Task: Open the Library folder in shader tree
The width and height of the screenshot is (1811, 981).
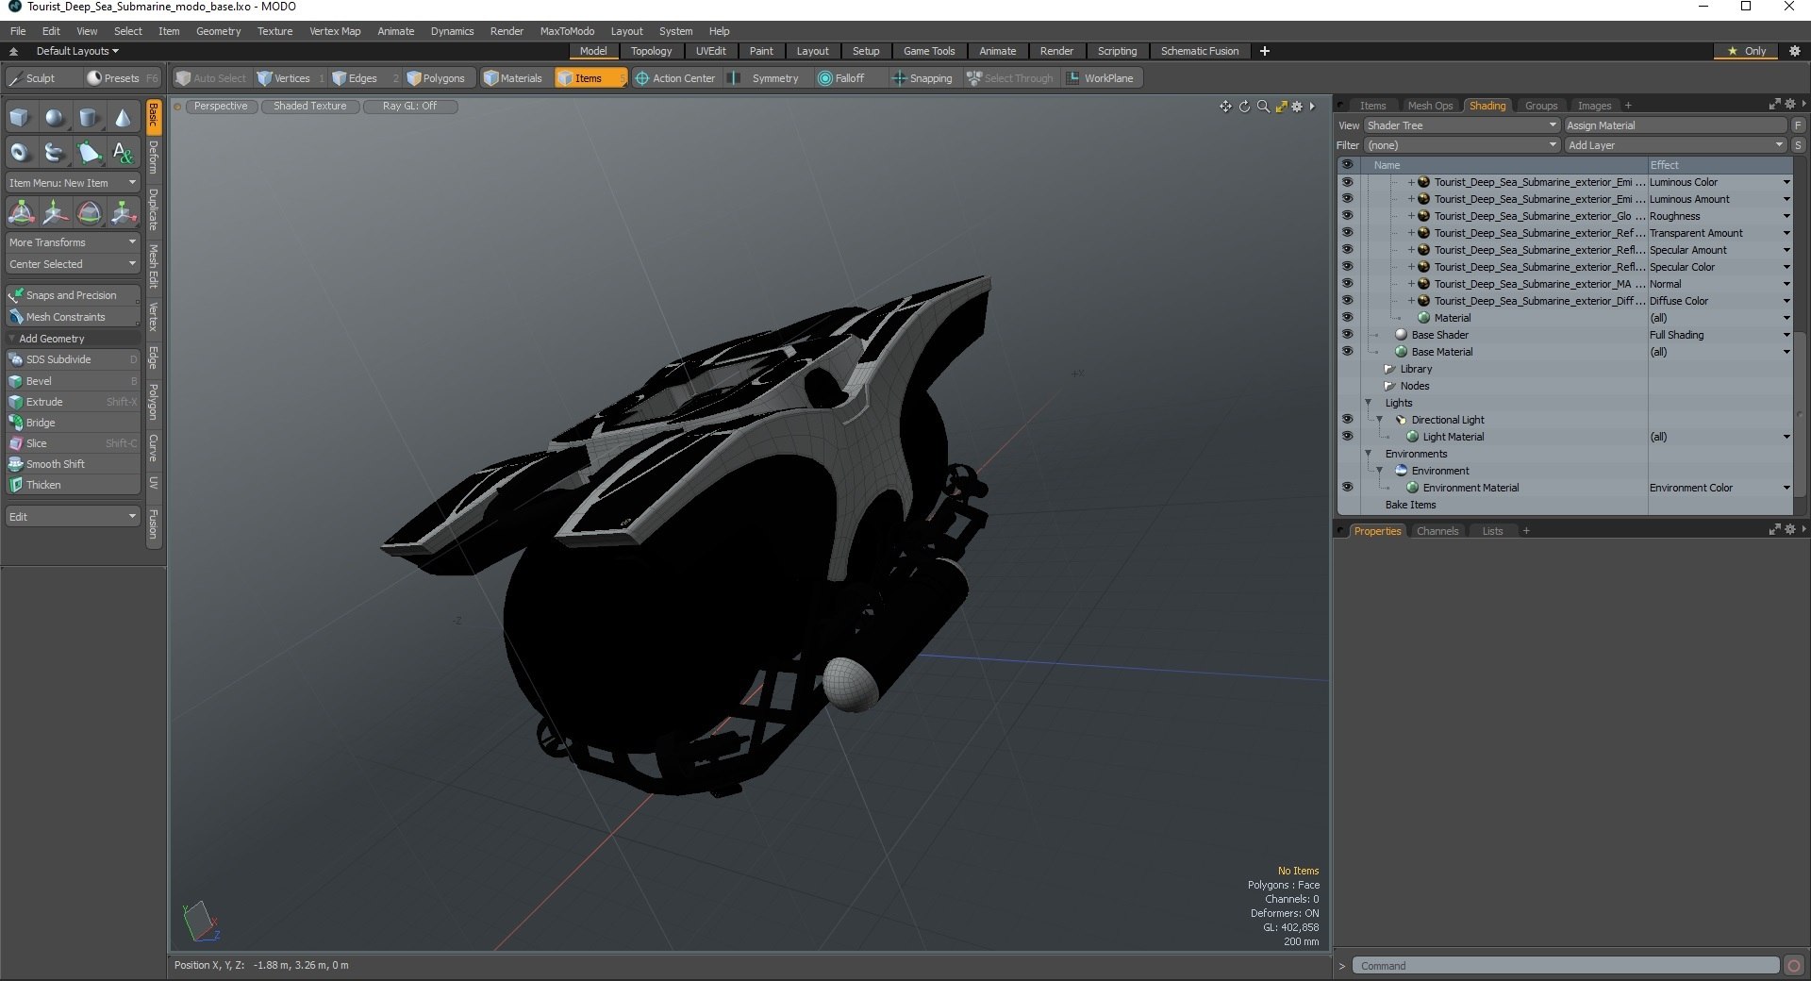Action: [x=1415, y=369]
